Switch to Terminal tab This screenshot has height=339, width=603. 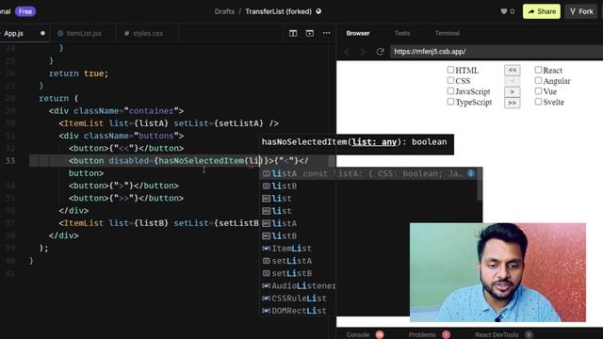(x=448, y=34)
